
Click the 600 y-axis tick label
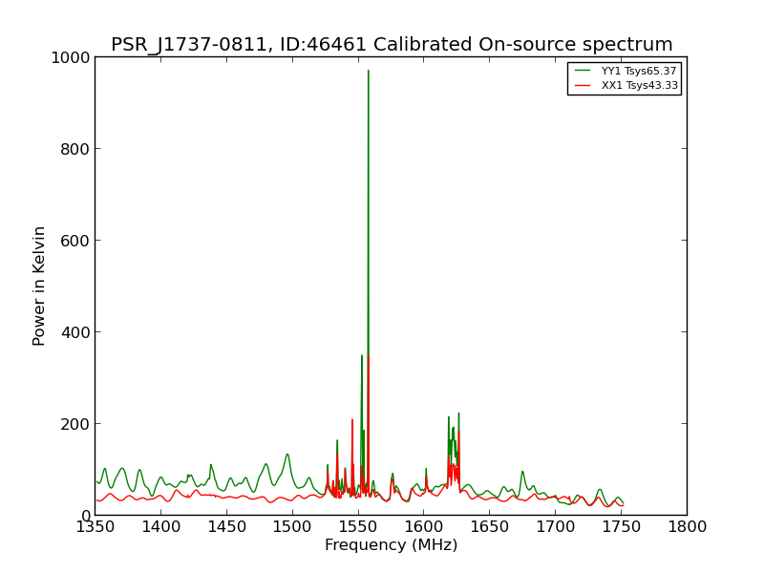point(75,241)
